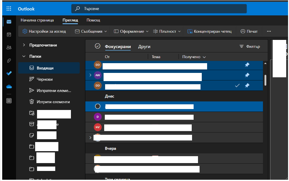Open To Do checkmark icon
The width and height of the screenshot is (289, 181).
pos(9,73)
